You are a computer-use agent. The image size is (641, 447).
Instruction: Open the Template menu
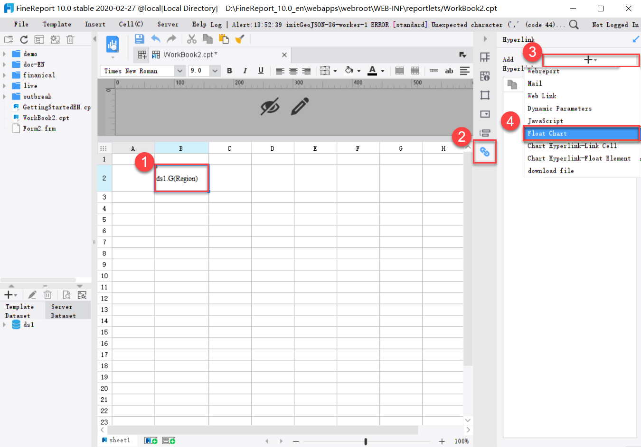pyautogui.click(x=57, y=24)
